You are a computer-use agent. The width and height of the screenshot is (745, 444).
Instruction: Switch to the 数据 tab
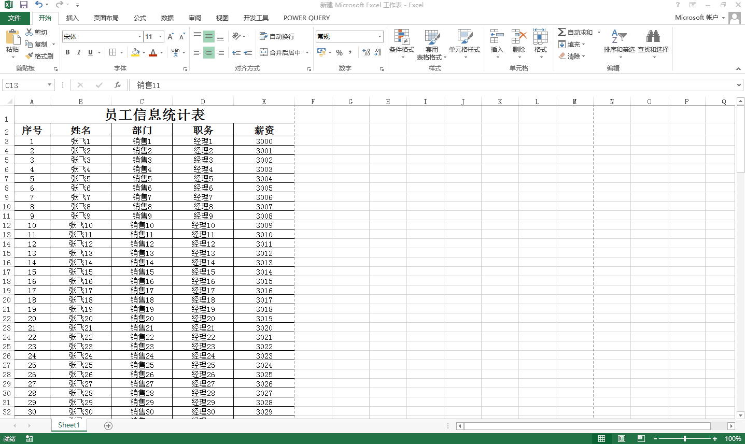[167, 18]
